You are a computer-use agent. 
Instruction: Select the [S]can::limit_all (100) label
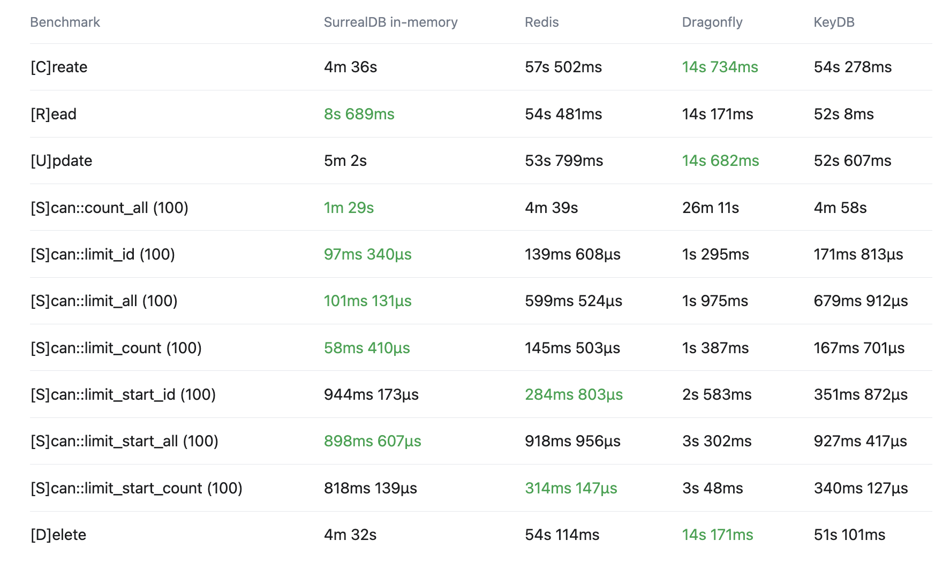[104, 301]
